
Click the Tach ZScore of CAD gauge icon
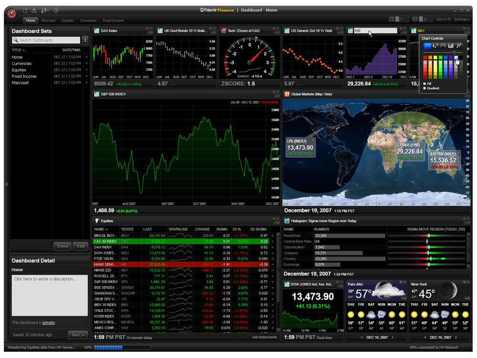(x=224, y=31)
